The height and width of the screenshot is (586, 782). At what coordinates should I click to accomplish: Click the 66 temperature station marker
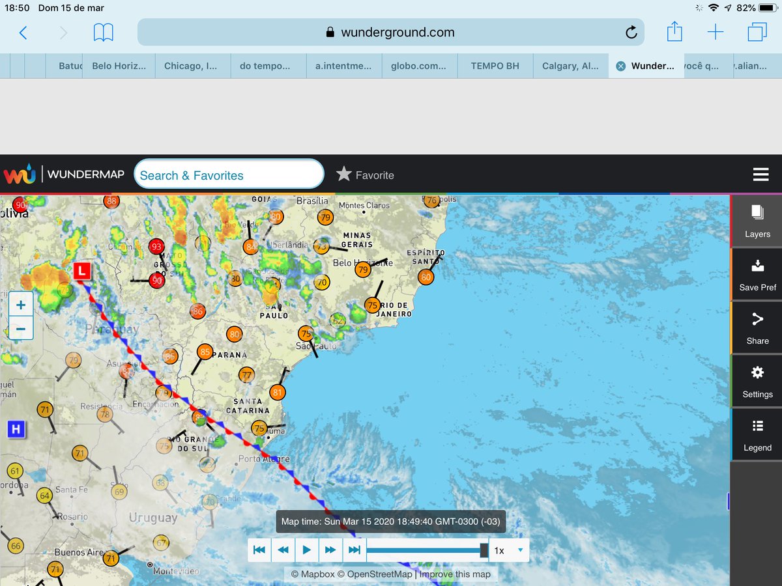tap(16, 546)
